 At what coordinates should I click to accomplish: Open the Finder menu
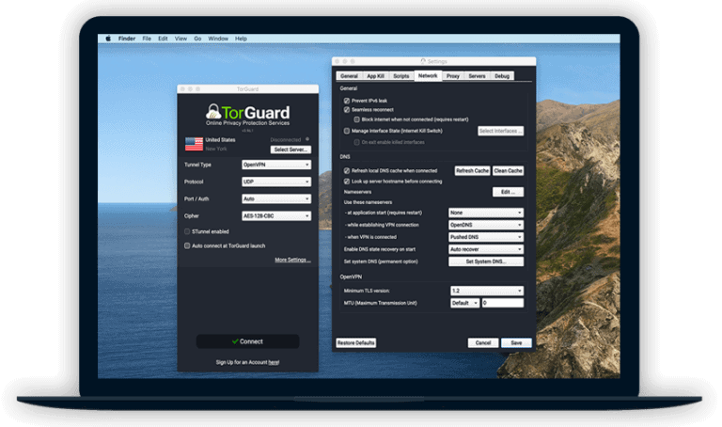coord(127,39)
